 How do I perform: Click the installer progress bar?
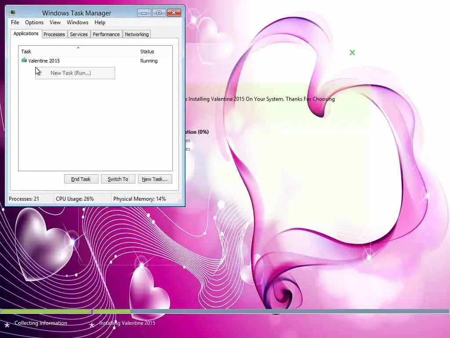[x=225, y=311]
